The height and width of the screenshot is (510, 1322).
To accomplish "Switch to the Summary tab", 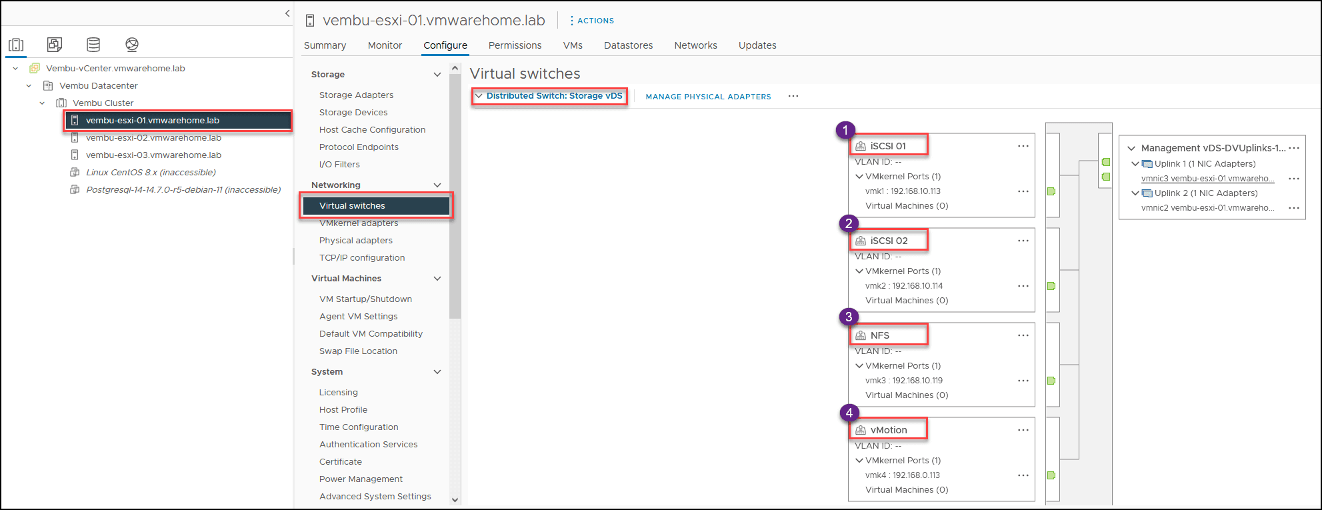I will pos(325,45).
